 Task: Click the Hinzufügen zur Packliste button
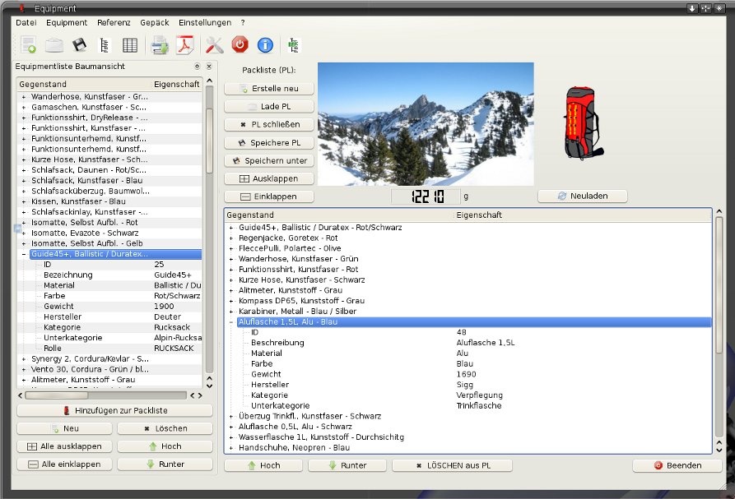click(114, 410)
